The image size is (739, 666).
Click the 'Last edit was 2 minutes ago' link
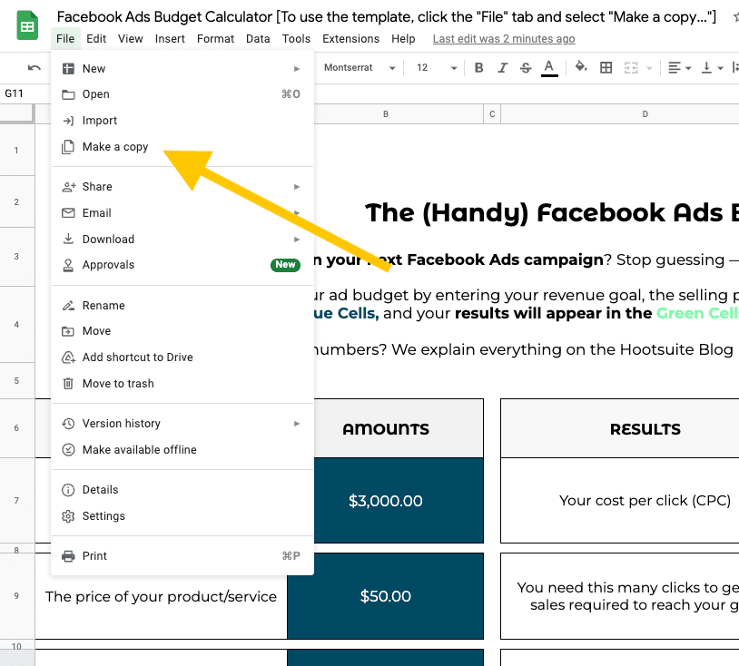click(504, 39)
